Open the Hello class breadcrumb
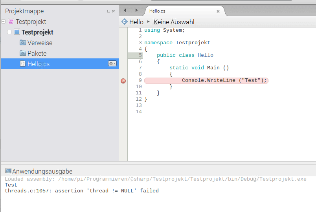The width and height of the screenshot is (316, 212). tap(136, 22)
